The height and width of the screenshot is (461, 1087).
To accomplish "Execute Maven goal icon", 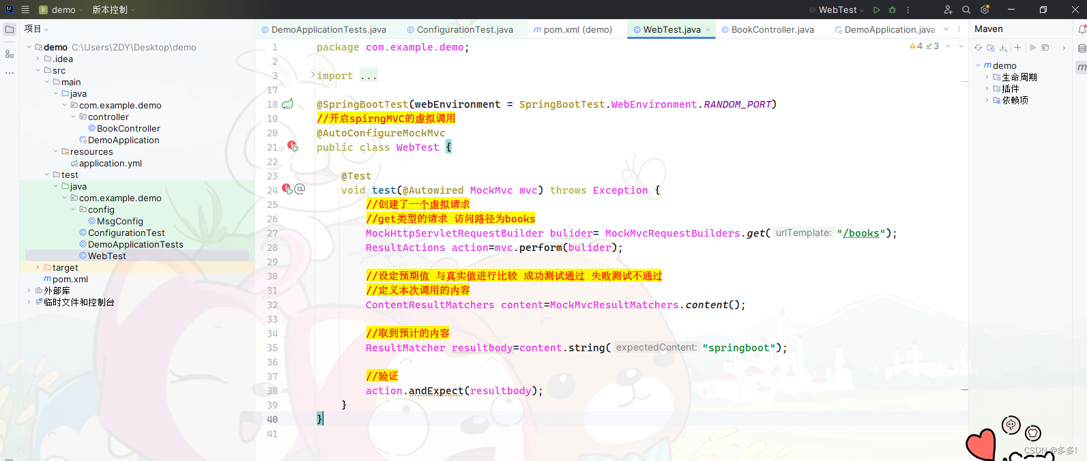I will point(1045,48).
